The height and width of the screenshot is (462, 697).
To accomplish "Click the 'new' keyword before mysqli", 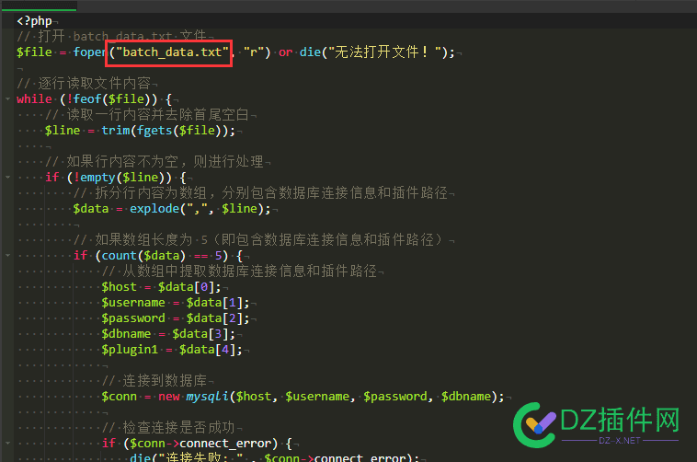I will click(x=169, y=396).
